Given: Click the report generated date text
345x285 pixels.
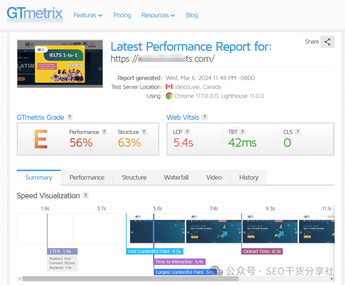Looking at the screenshot, I should coord(210,78).
